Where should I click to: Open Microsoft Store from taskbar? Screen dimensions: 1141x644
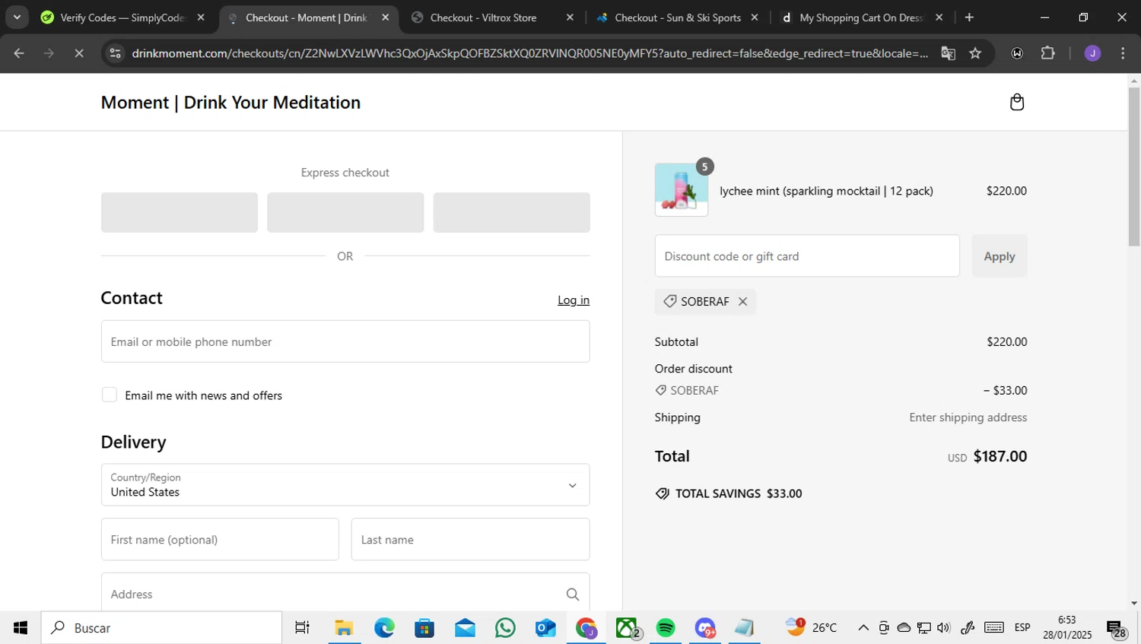point(424,628)
